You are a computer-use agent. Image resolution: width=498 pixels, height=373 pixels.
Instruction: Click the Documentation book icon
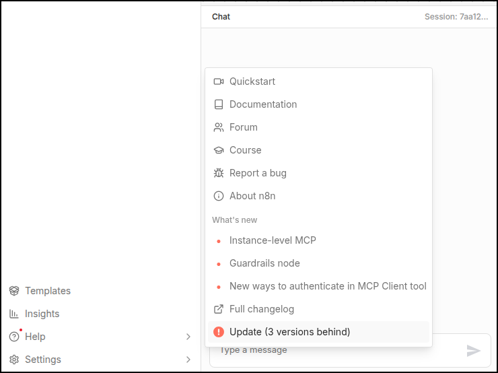point(218,104)
